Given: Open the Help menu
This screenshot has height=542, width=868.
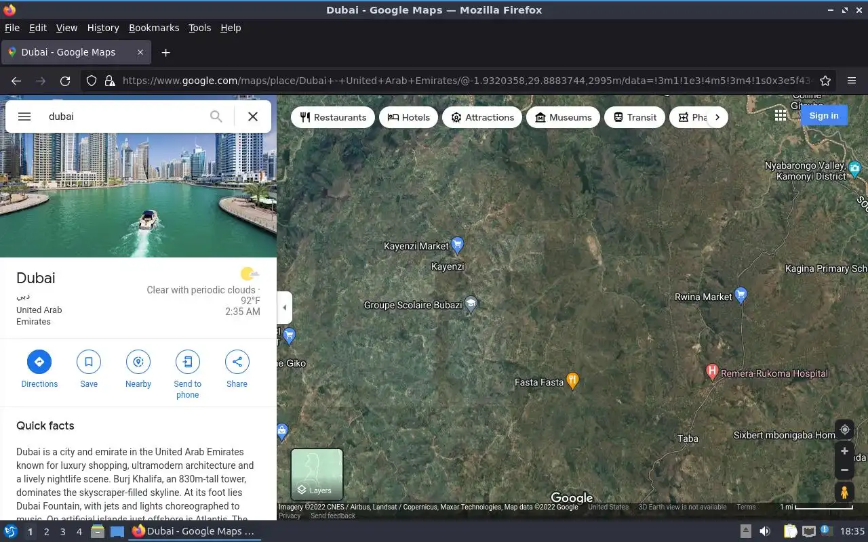Looking at the screenshot, I should pyautogui.click(x=231, y=28).
